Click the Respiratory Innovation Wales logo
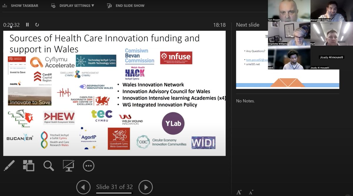 tap(96, 87)
